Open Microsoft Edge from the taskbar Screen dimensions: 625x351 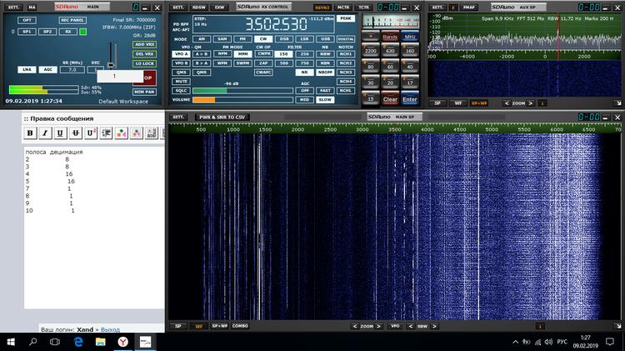[78, 342]
